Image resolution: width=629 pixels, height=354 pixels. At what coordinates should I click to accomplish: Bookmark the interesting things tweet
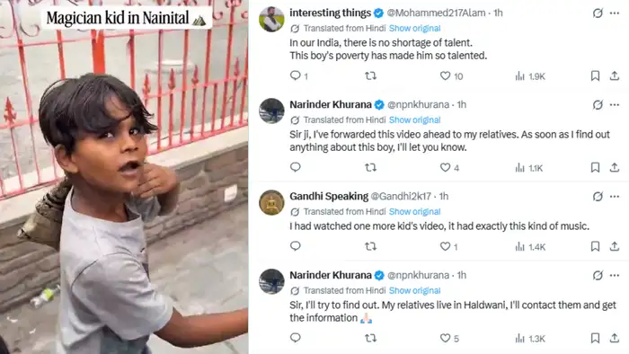pos(595,75)
